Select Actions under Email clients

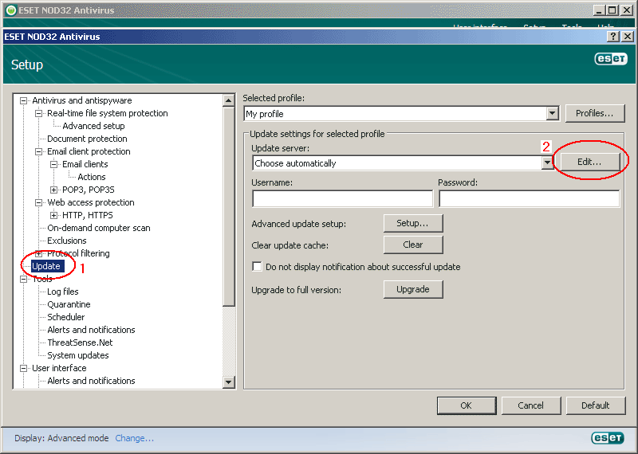pyautogui.click(x=92, y=177)
